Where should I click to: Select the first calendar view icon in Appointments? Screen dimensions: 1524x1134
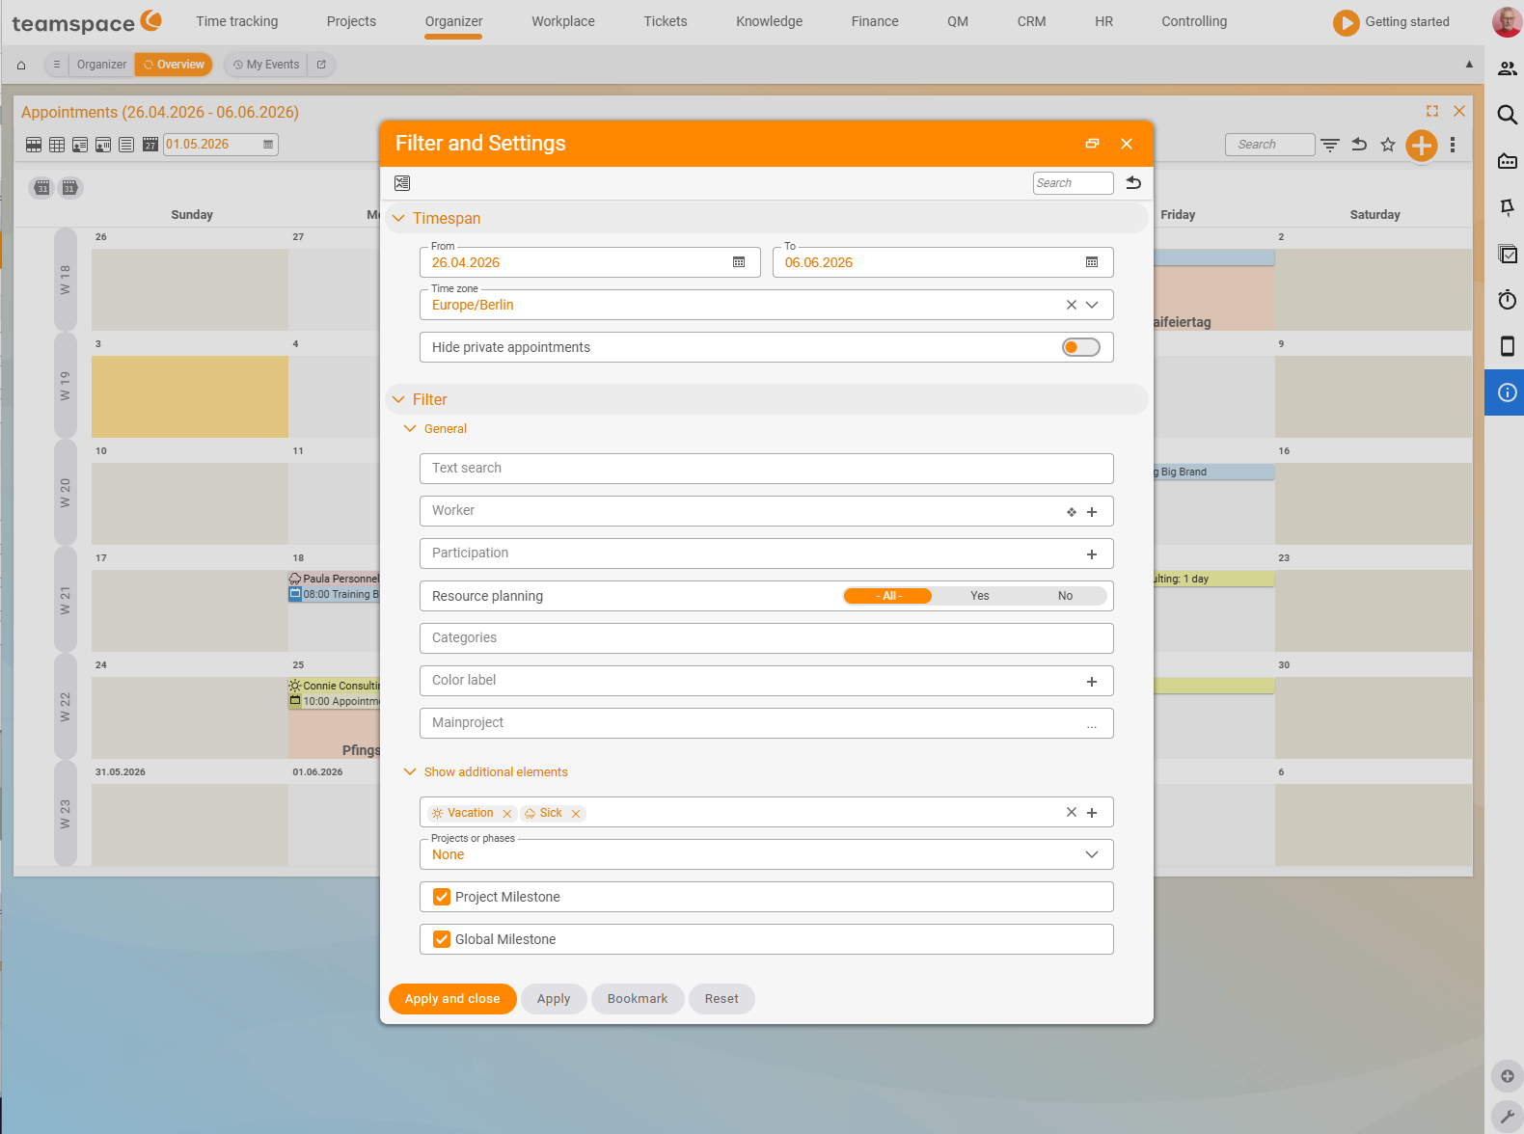(x=34, y=145)
